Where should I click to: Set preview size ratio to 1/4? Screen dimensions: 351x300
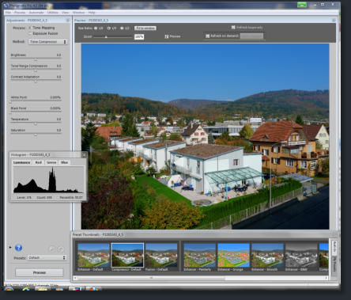(x=109, y=28)
